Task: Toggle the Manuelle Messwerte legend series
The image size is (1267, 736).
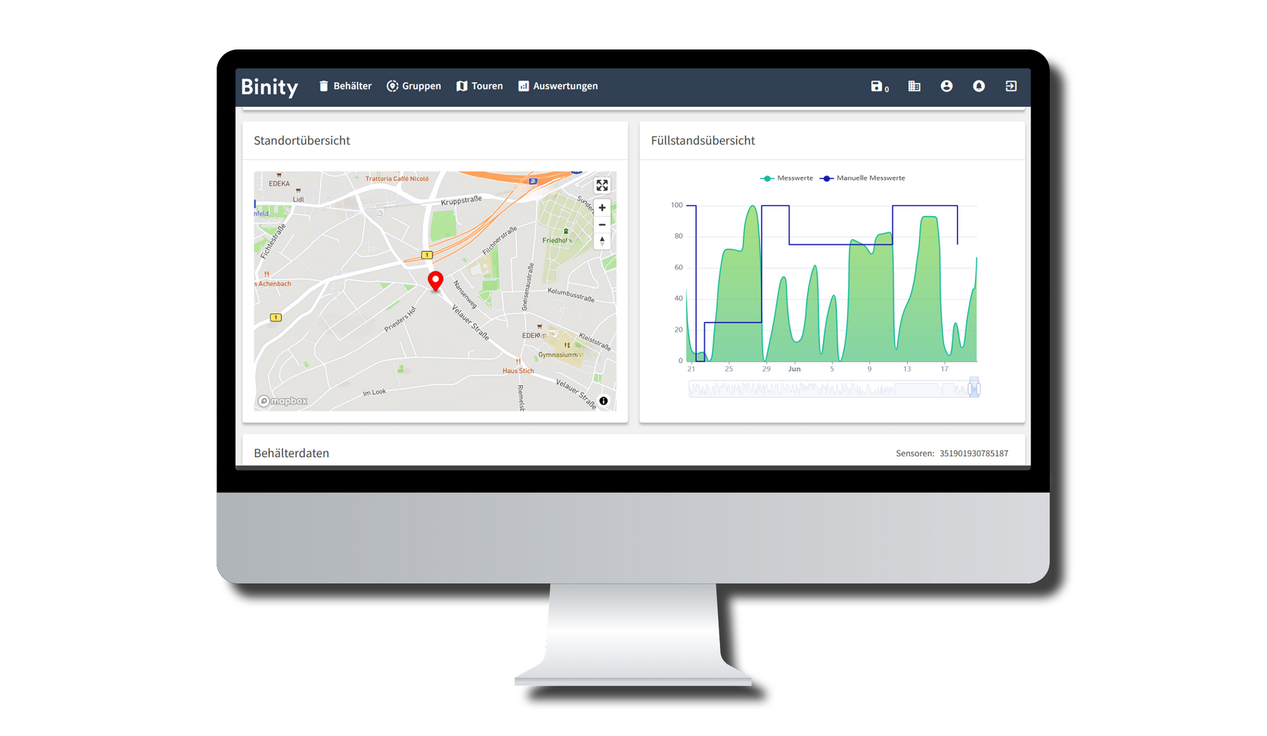Action: point(862,178)
